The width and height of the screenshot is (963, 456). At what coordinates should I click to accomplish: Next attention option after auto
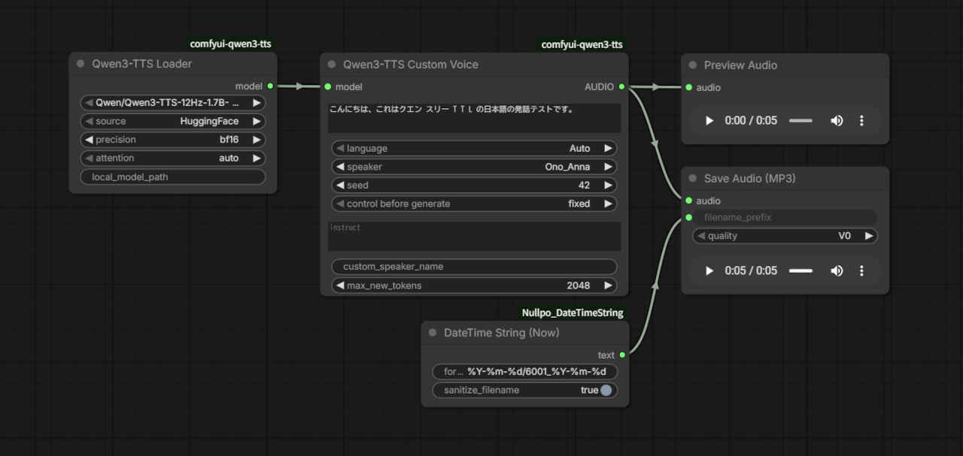point(257,158)
